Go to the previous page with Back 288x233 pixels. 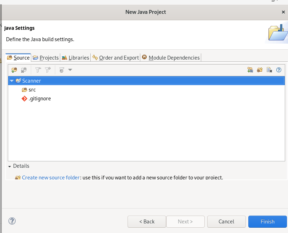point(147,222)
